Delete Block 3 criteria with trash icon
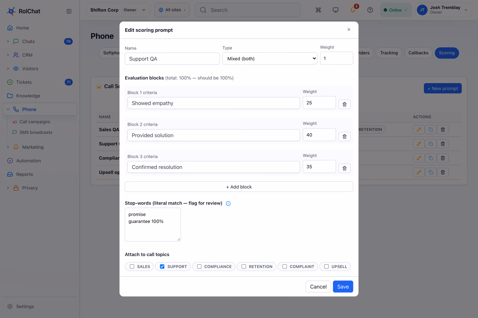478x318 pixels. [x=344, y=169]
